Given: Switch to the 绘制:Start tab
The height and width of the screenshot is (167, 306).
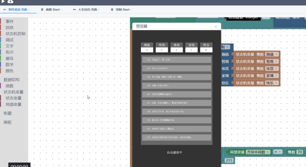Looking at the screenshot, I should [123, 9].
